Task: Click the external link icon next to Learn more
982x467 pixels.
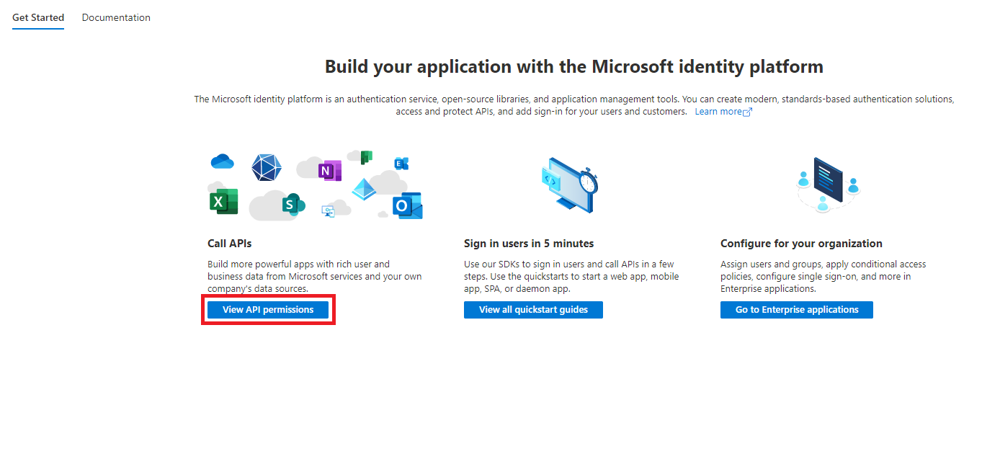Action: pyautogui.click(x=747, y=111)
